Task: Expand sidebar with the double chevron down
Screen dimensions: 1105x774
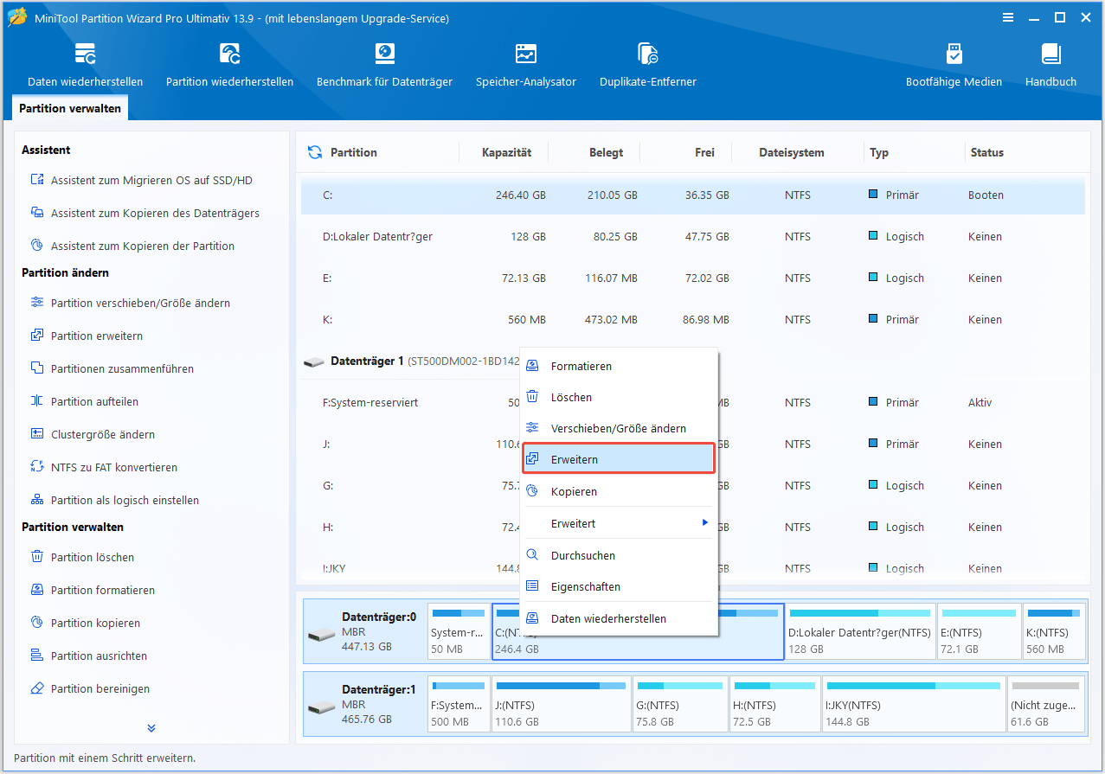Action: (151, 728)
